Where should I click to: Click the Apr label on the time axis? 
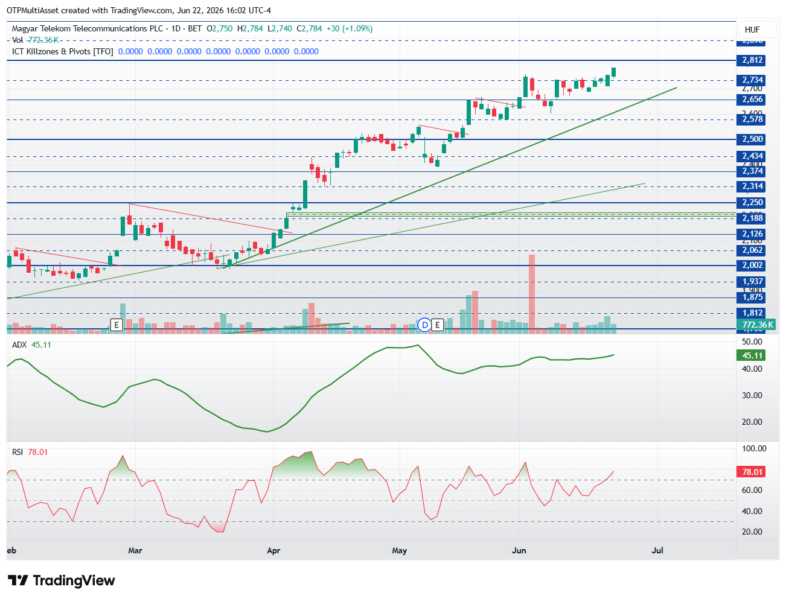click(x=273, y=550)
